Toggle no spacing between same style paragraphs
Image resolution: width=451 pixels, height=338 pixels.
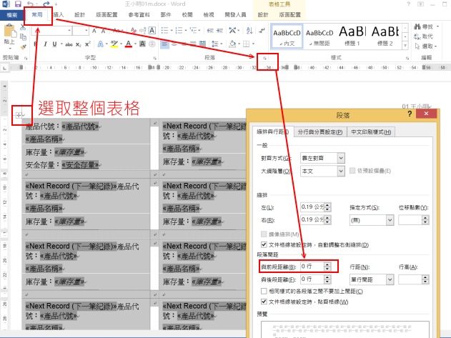coord(264,291)
